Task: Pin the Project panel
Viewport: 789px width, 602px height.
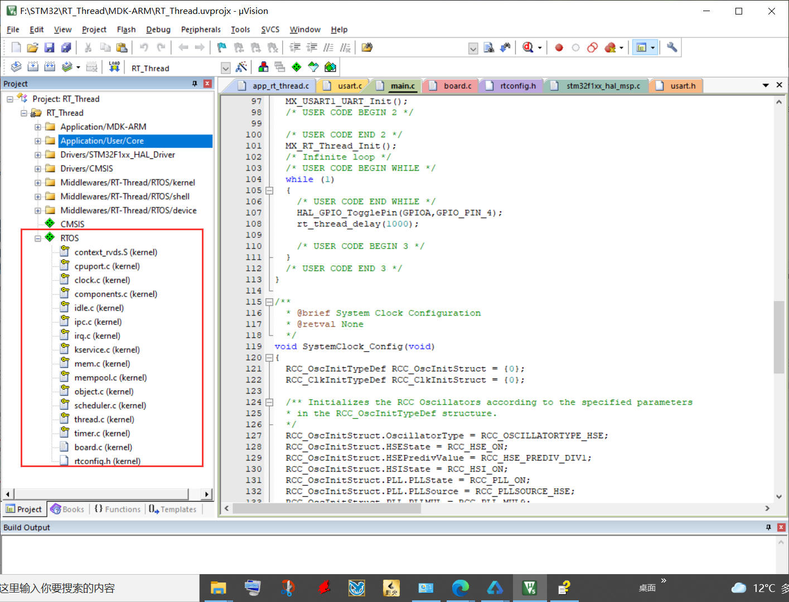Action: [x=195, y=84]
